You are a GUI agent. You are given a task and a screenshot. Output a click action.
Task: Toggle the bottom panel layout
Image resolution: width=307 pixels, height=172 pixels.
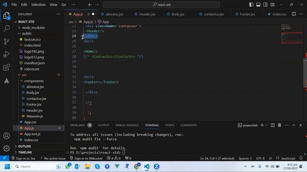[x=258, y=5]
